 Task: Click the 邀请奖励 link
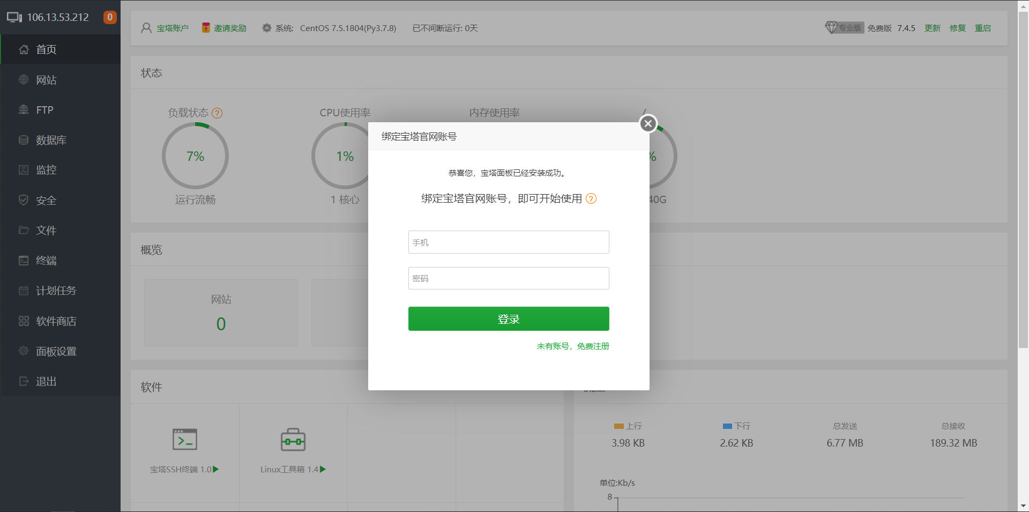230,28
